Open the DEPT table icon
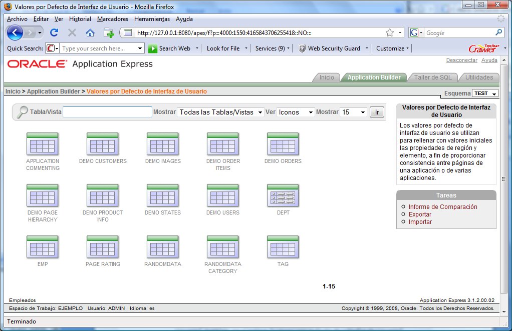The height and width of the screenshot is (331, 512). click(x=283, y=195)
